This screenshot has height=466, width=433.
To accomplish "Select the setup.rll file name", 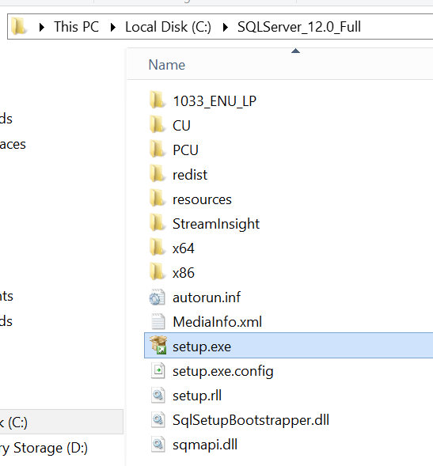I will coord(197,396).
